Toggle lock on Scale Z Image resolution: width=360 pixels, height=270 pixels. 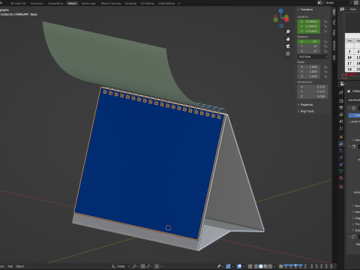click(325, 76)
